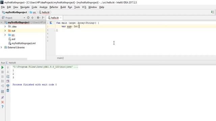Select the HelloKt run tab
The width and height of the screenshot is (216, 121).
[x=11, y=63]
